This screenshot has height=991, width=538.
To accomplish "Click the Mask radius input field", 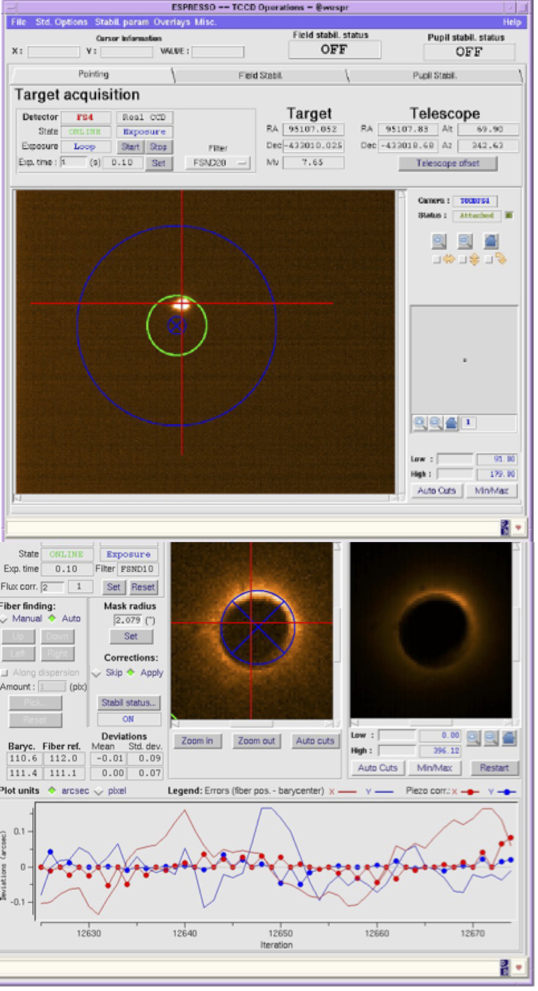I will coord(128,620).
